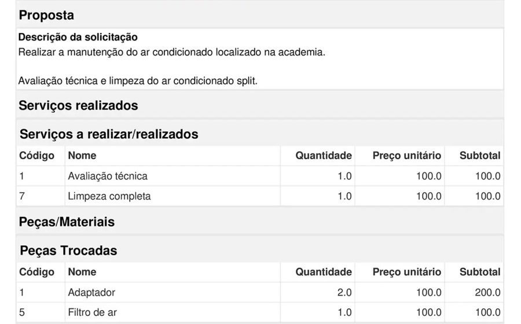Viewport: 521px width, 324px height.
Task: Click the Peças/Materiais section heading
Action: click(x=67, y=222)
